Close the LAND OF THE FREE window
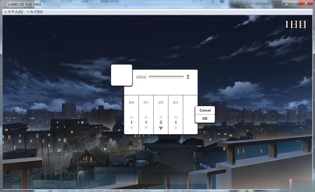This screenshot has width=315, height=192. pyautogui.click(x=306, y=3)
